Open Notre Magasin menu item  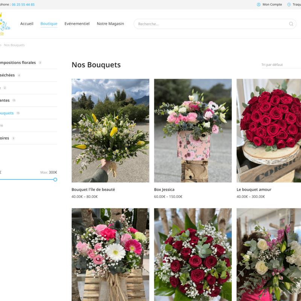click(x=110, y=24)
